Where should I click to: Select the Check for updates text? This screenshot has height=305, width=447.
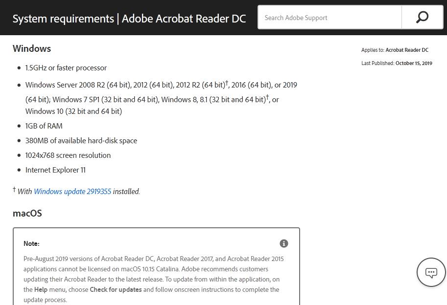(x=117, y=289)
